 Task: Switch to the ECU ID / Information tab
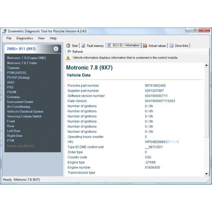click(x=123, y=46)
